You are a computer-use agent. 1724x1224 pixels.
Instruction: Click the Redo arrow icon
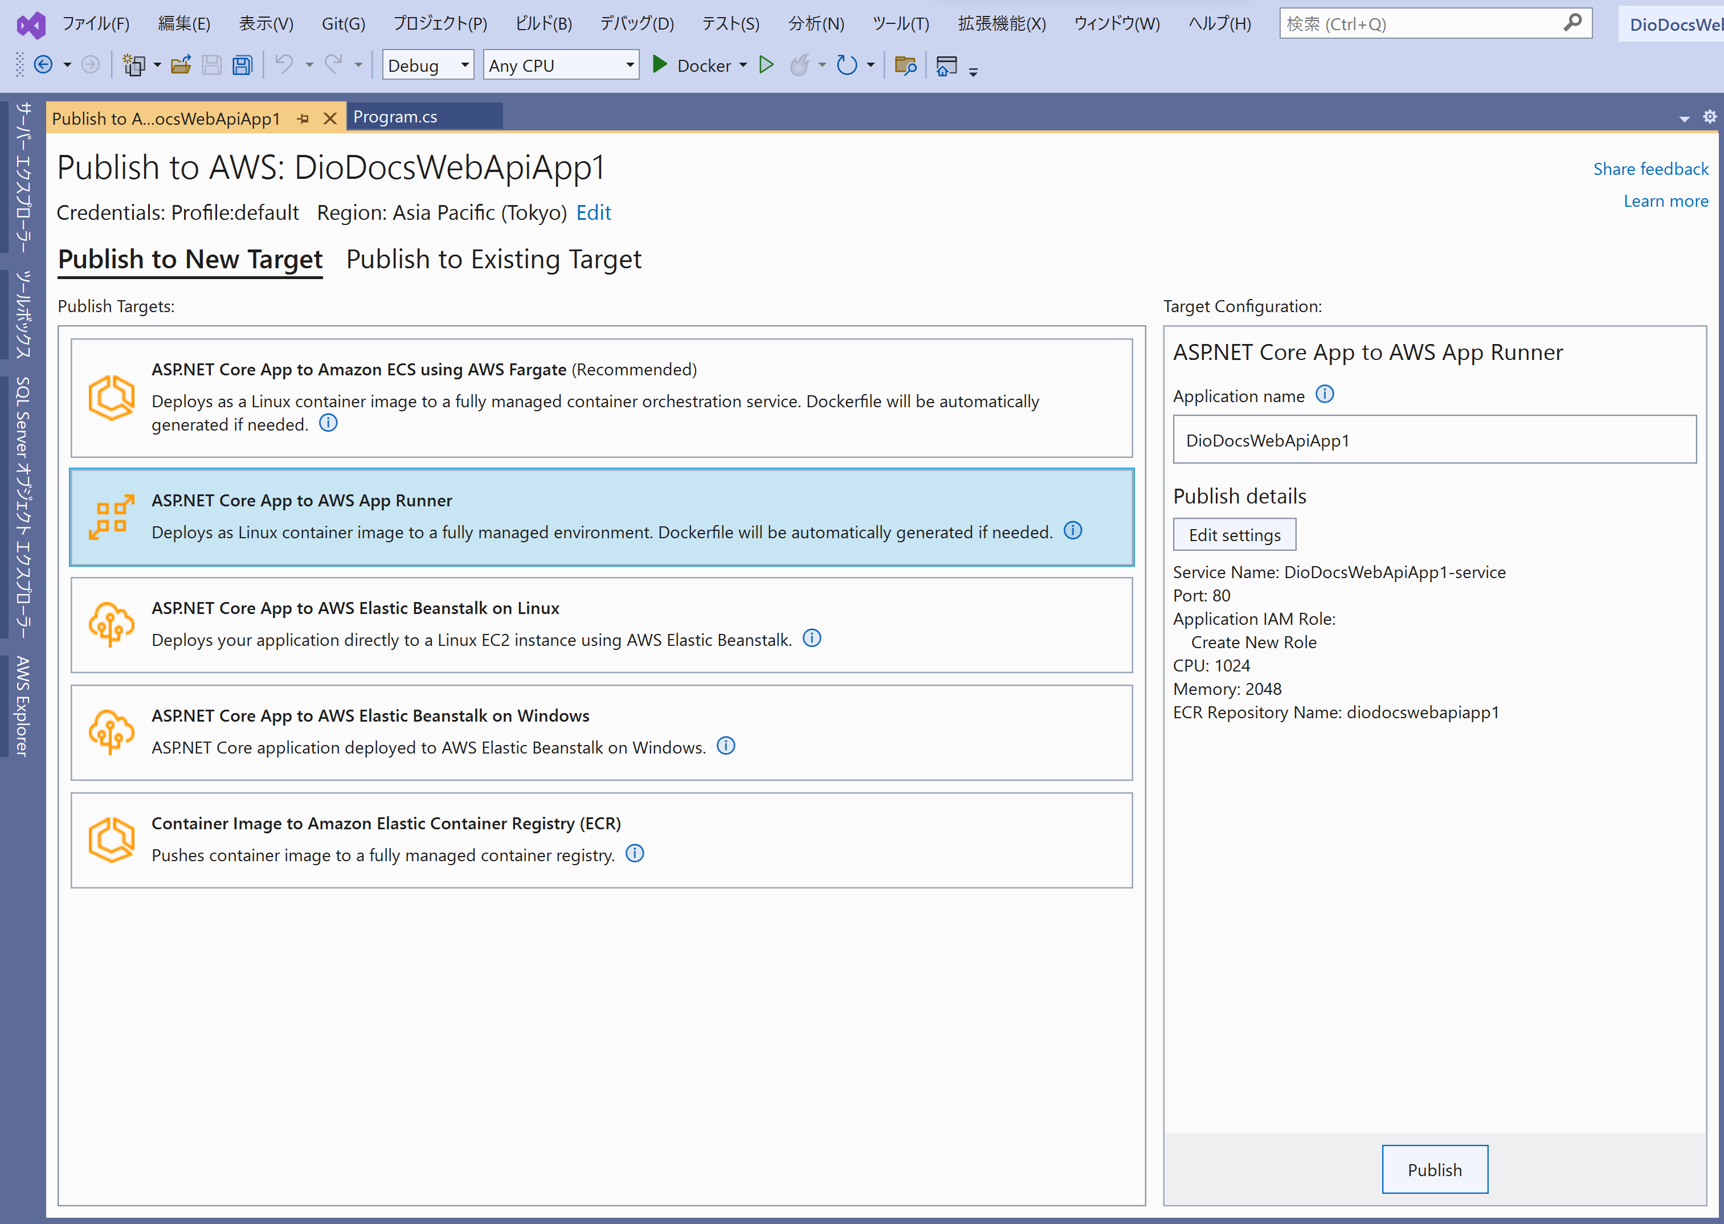(x=333, y=65)
